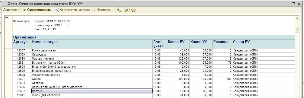Click the Счет: 10; 41; 43 parameter text
Image resolution: width=304 pixels, height=98 pixels.
[x=45, y=29]
